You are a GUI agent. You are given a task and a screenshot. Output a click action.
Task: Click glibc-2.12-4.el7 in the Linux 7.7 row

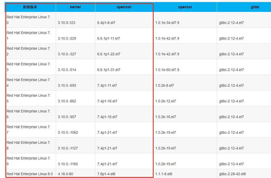(231, 133)
